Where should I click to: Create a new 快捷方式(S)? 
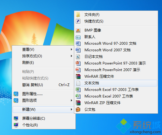[x=116, y=21]
